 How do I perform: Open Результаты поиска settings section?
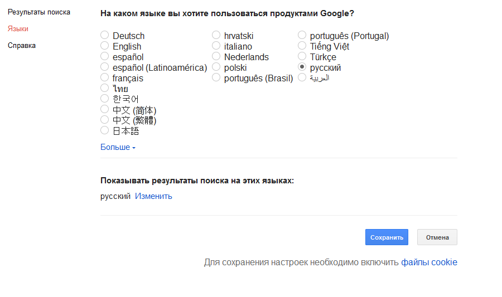click(x=39, y=12)
